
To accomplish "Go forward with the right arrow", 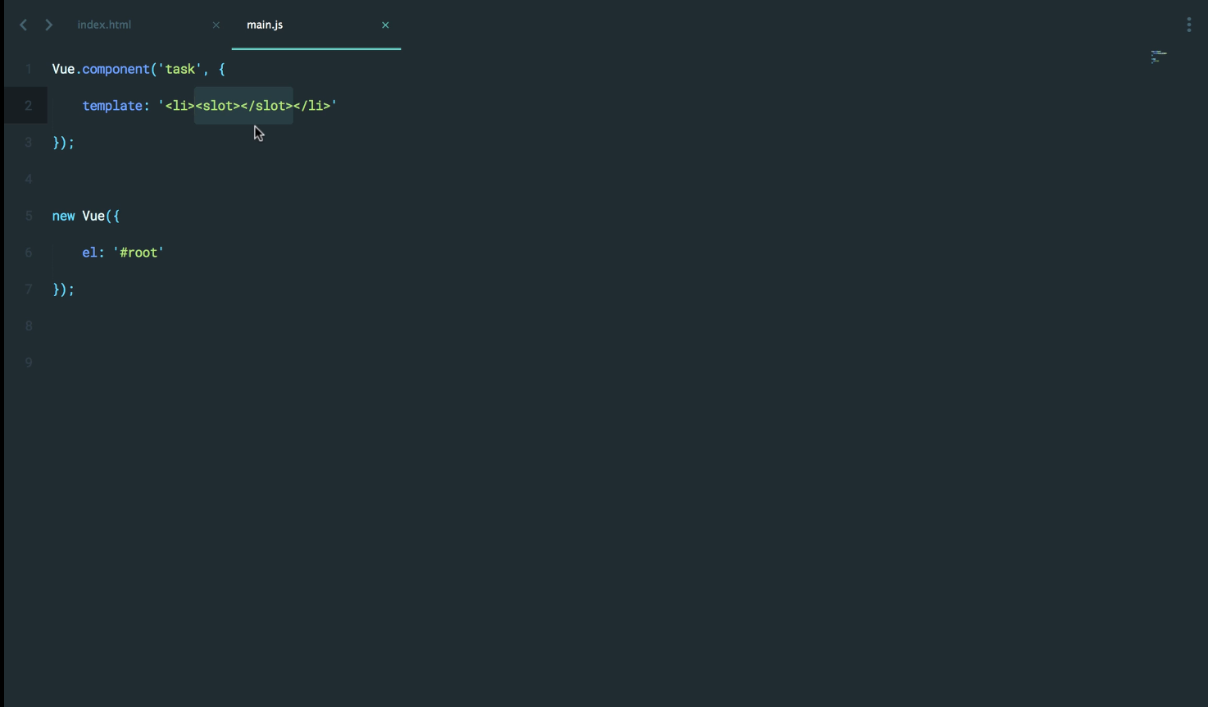I will click(x=48, y=25).
